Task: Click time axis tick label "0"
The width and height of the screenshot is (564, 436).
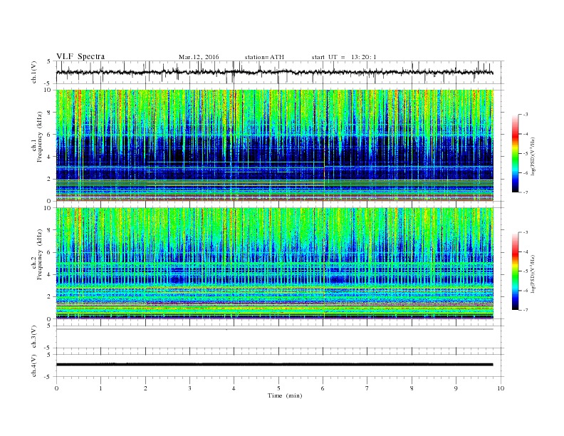Action: point(56,388)
